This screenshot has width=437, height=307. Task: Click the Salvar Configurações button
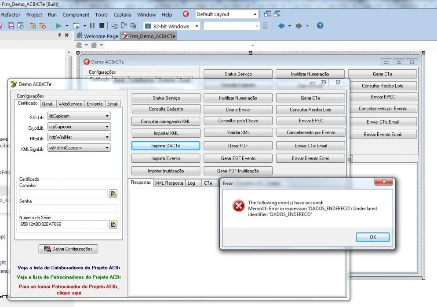(x=68, y=249)
